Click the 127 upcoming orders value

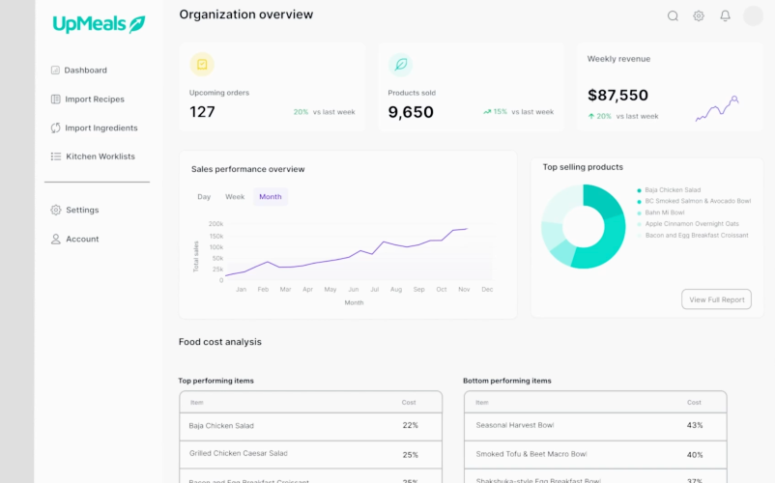point(202,112)
